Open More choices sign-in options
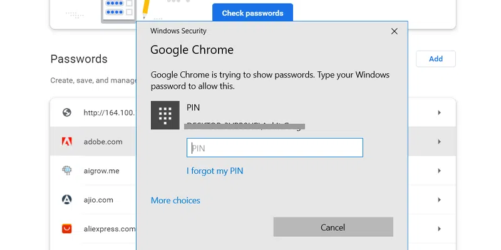Screen dimensions: 501x250 [175, 201]
